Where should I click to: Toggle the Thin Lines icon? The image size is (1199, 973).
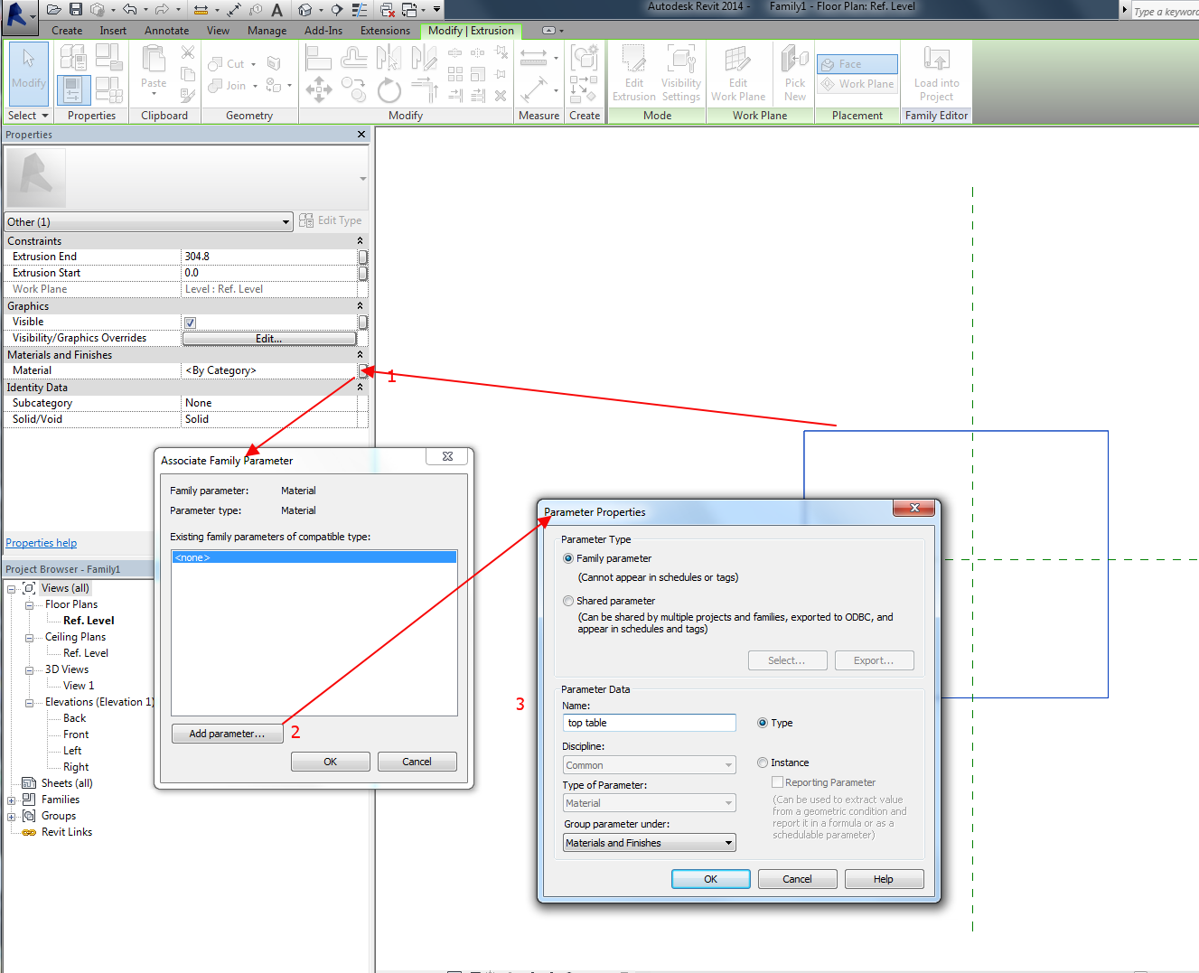click(x=360, y=9)
